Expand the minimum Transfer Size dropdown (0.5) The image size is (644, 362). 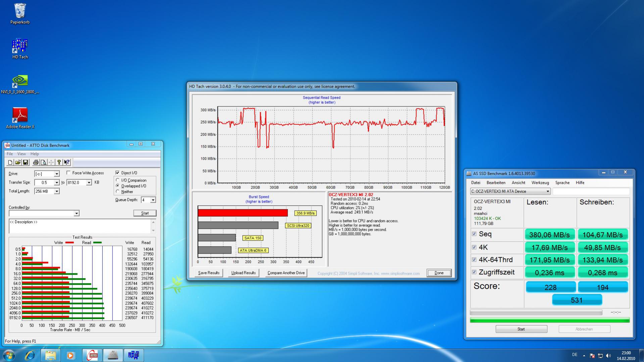57,183
